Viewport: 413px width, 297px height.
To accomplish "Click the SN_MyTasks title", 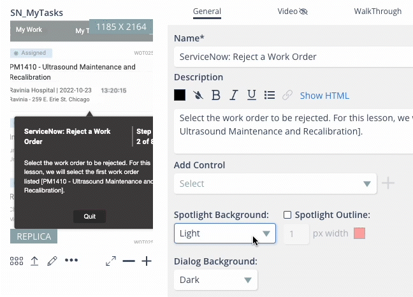I will tap(36, 13).
